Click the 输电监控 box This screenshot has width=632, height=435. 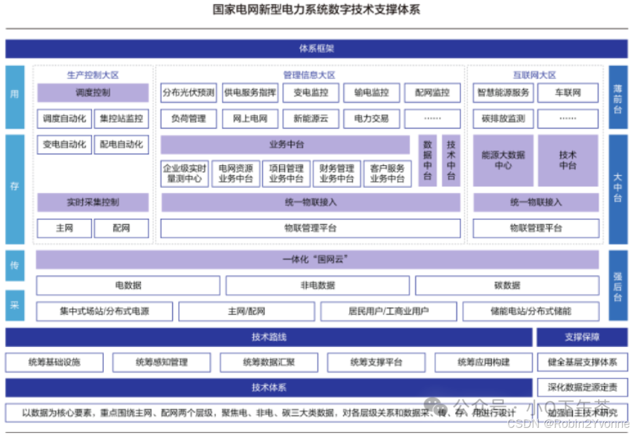[371, 93]
